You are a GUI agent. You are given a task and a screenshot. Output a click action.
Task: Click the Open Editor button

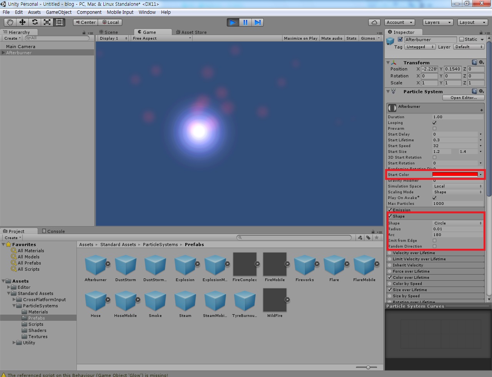coord(463,97)
